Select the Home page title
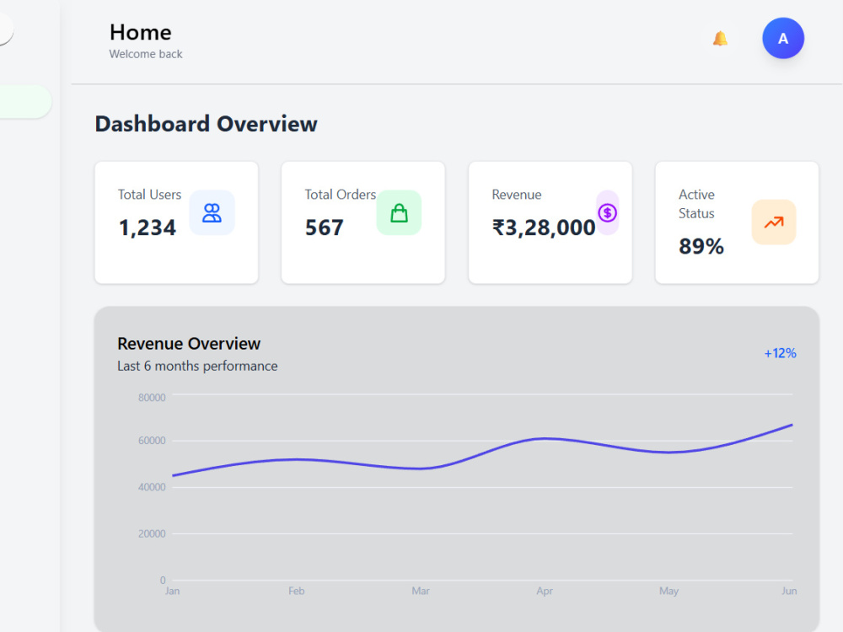The image size is (843, 632). click(140, 32)
